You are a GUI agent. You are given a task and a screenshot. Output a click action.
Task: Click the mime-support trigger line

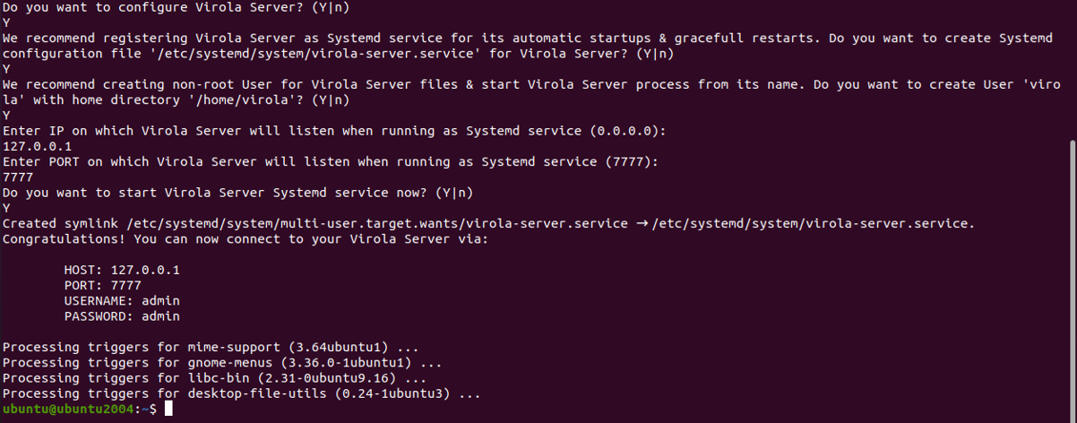(x=211, y=347)
